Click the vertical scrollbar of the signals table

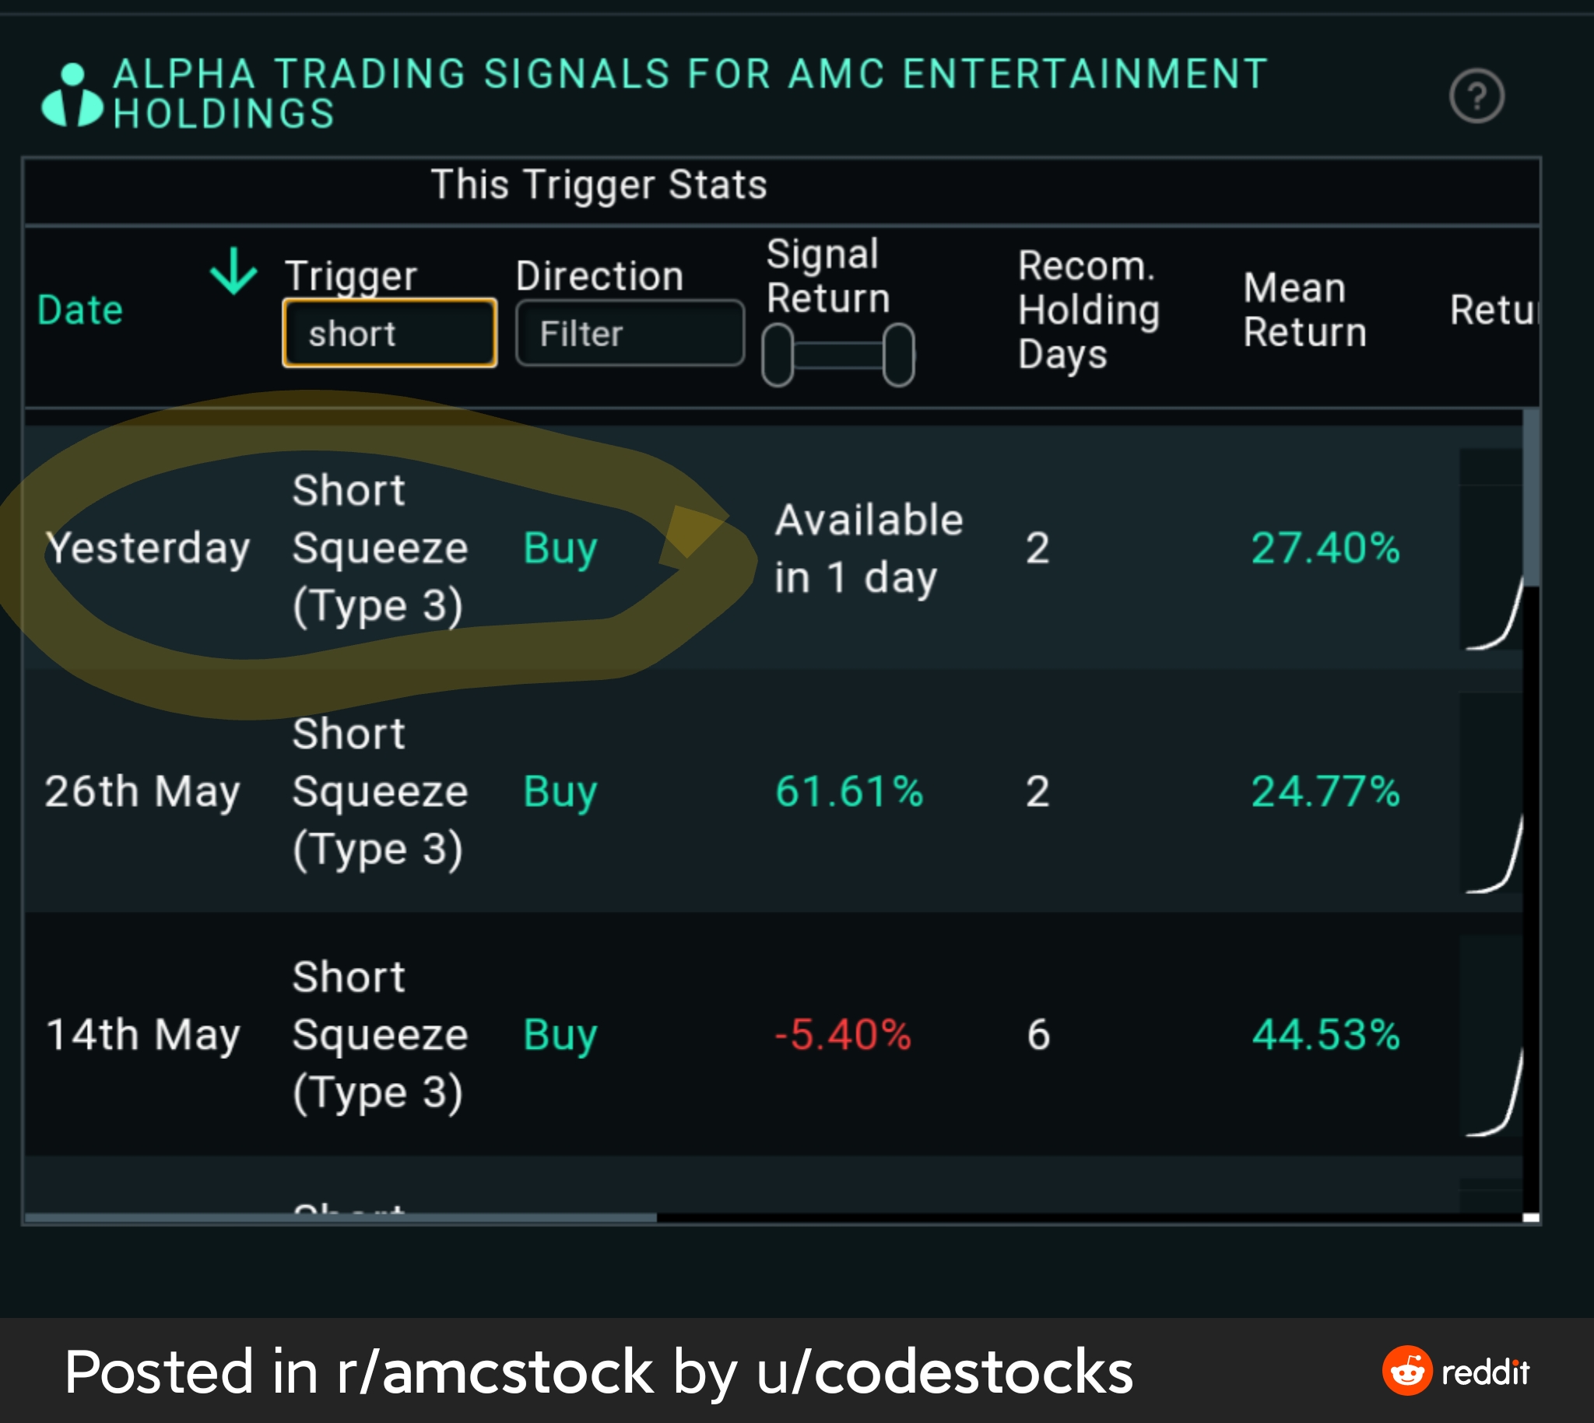(x=1531, y=500)
